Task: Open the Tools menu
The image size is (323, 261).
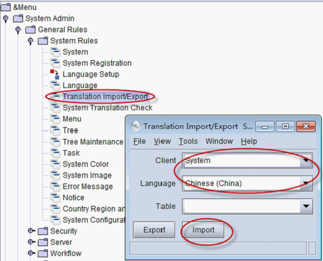Action: (x=188, y=141)
